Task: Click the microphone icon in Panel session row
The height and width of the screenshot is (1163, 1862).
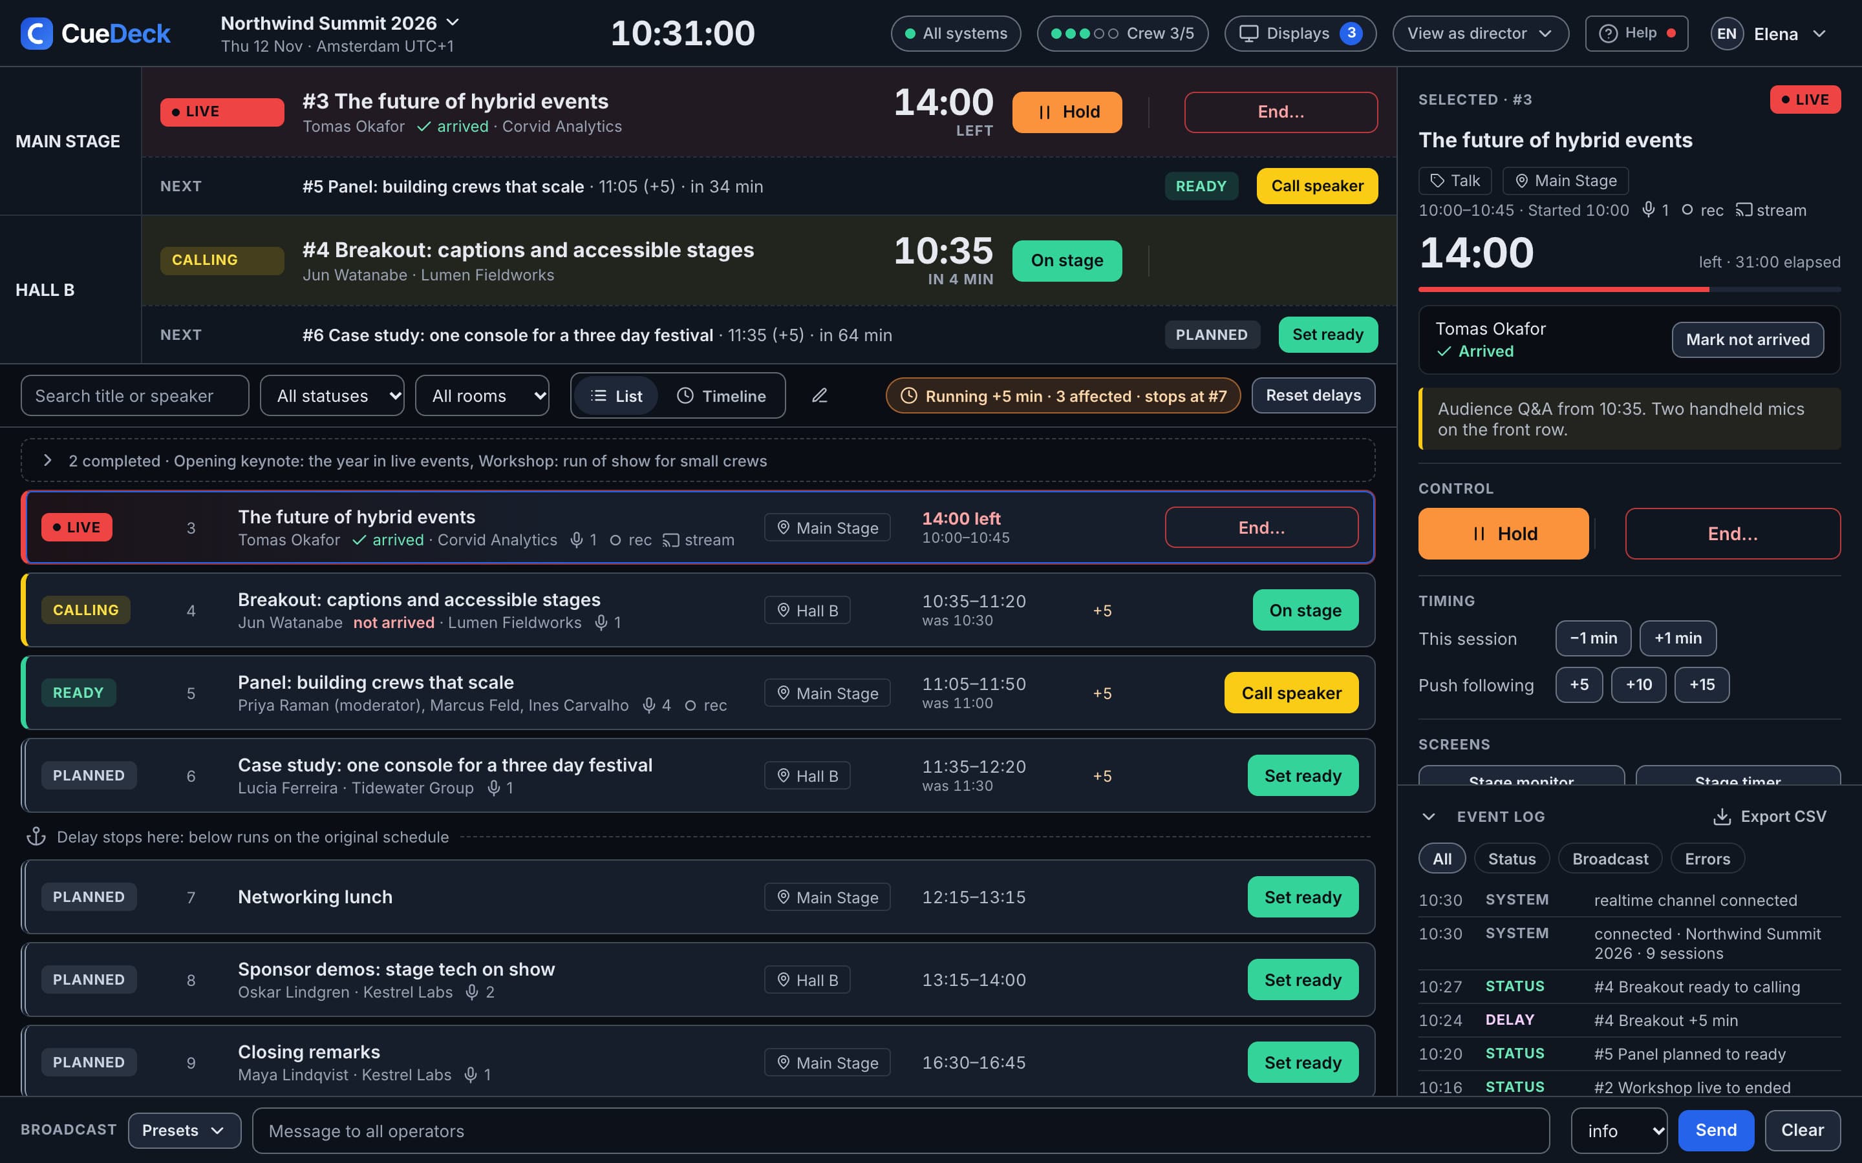Action: 648,706
